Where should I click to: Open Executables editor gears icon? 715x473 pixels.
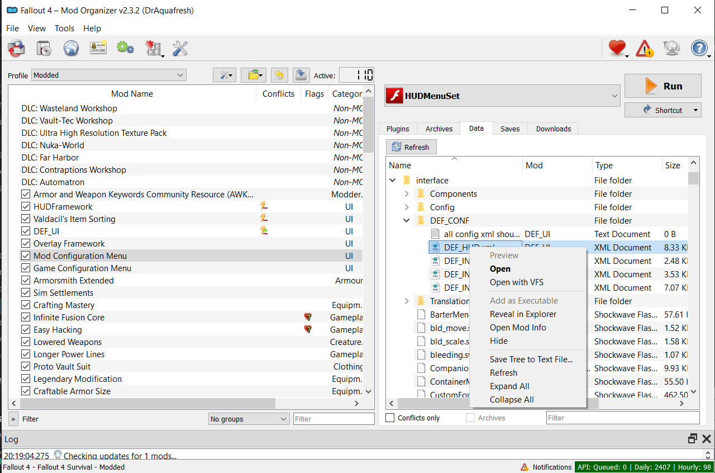(125, 49)
